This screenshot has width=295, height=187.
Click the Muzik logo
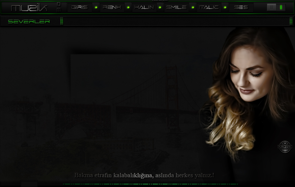click(29, 7)
